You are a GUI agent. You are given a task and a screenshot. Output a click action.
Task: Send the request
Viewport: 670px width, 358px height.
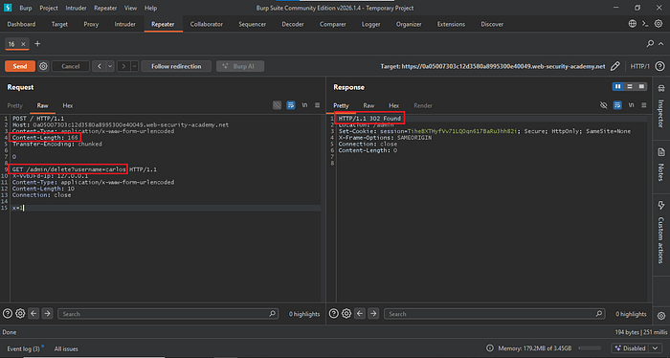[x=20, y=66]
